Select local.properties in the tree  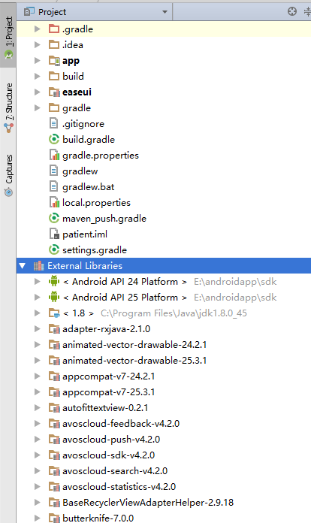tap(96, 203)
